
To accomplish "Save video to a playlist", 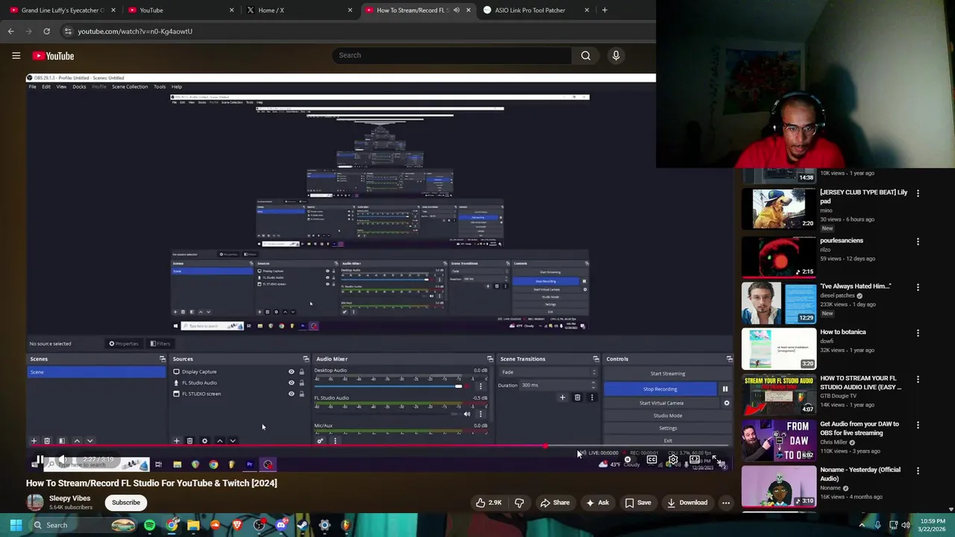I will click(x=638, y=503).
